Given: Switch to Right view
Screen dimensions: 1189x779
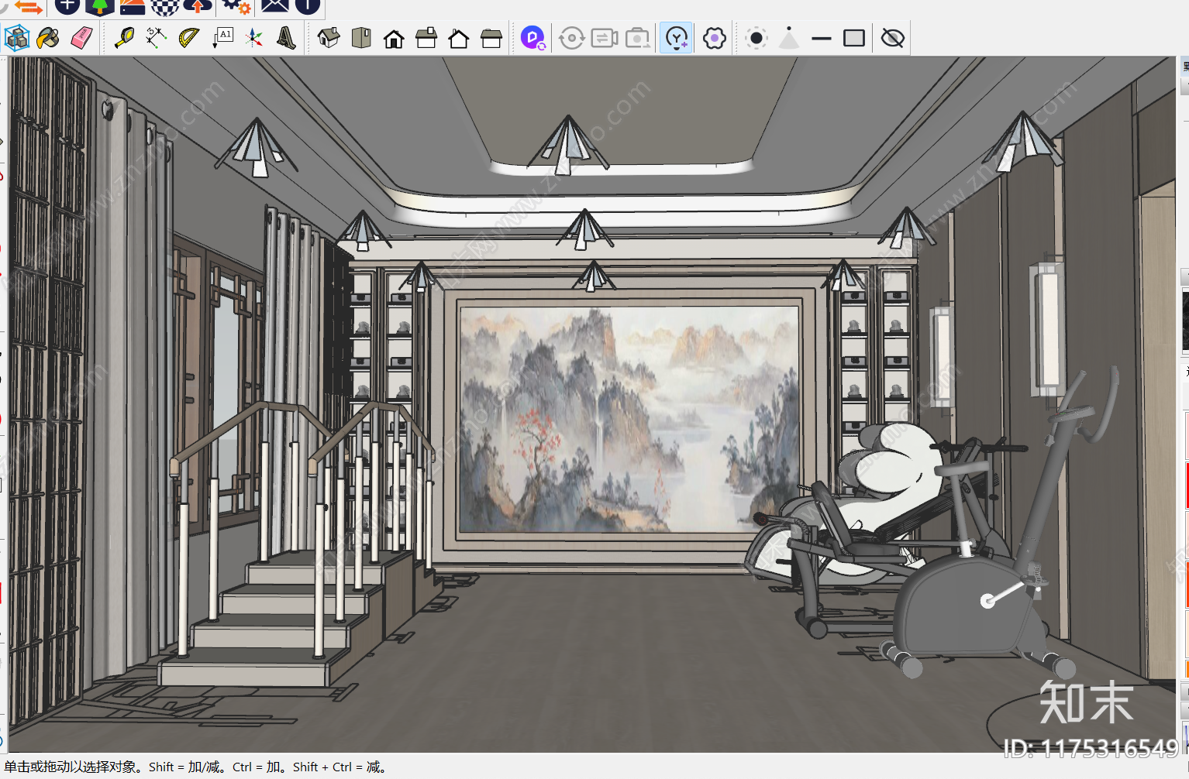Looking at the screenshot, I should [x=426, y=38].
